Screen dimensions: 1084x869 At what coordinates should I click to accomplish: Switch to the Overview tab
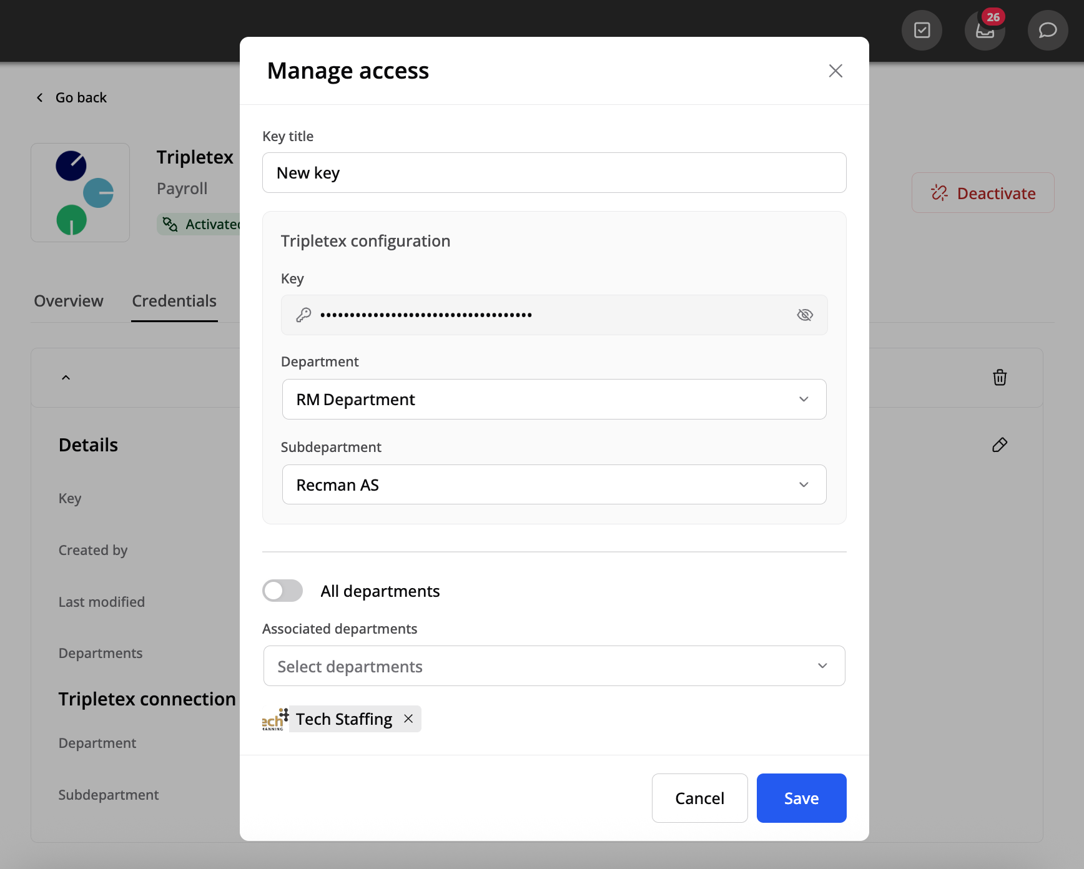click(x=69, y=301)
